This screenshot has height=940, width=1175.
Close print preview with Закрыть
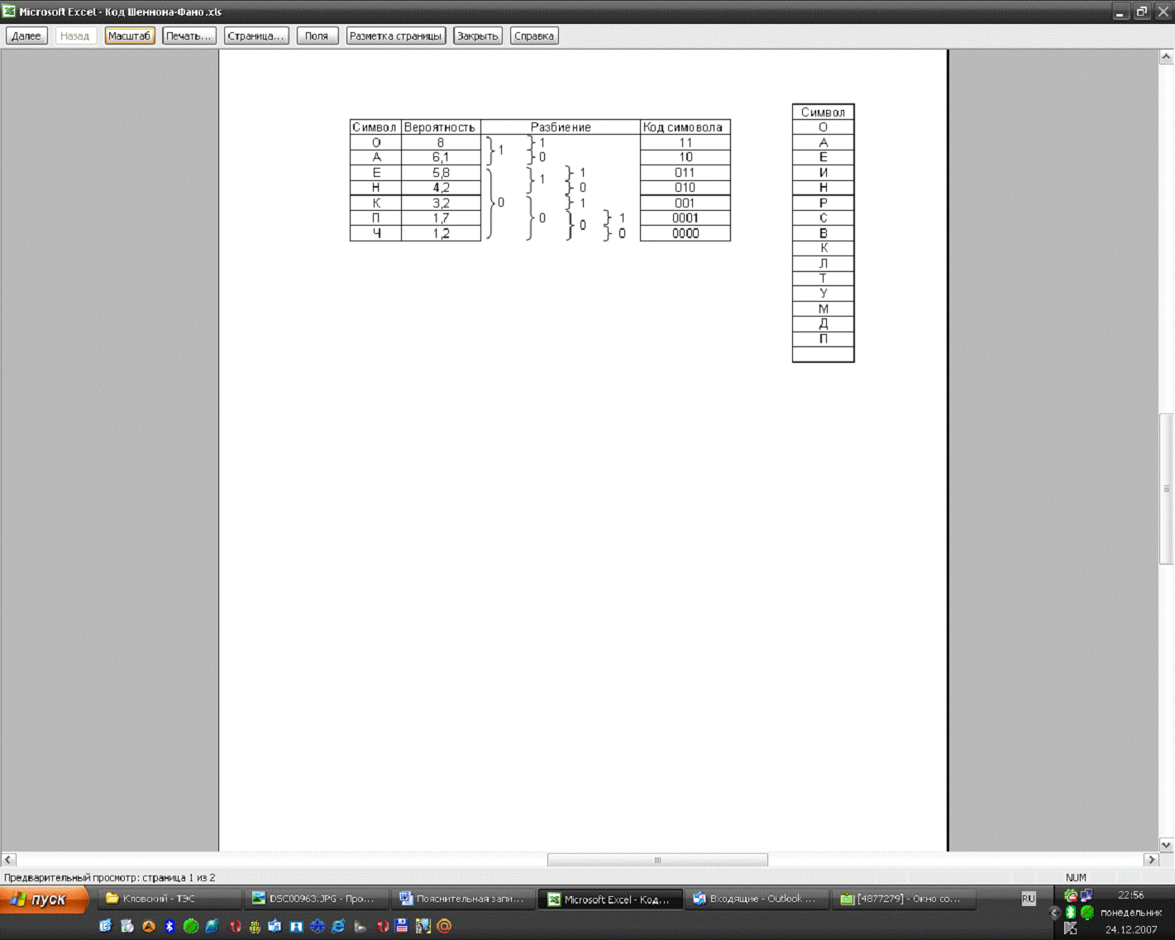coord(478,36)
